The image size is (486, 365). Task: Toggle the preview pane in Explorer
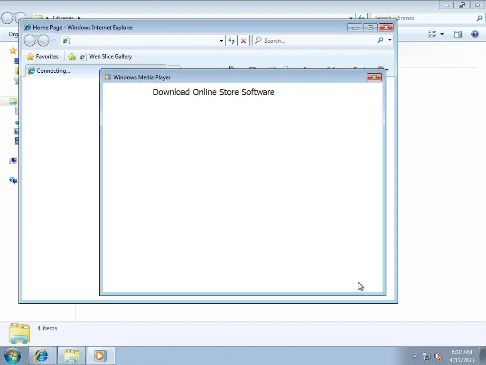tap(458, 34)
